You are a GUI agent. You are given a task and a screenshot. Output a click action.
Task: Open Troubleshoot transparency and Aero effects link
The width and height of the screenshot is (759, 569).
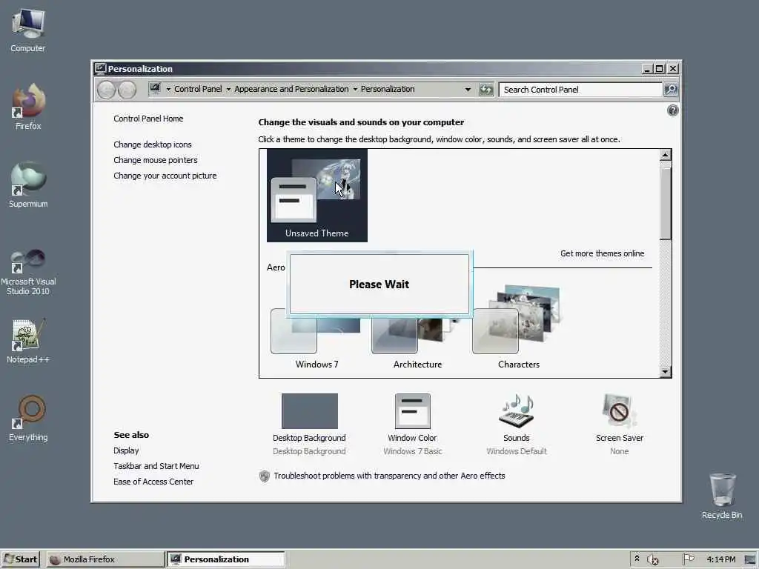point(389,476)
